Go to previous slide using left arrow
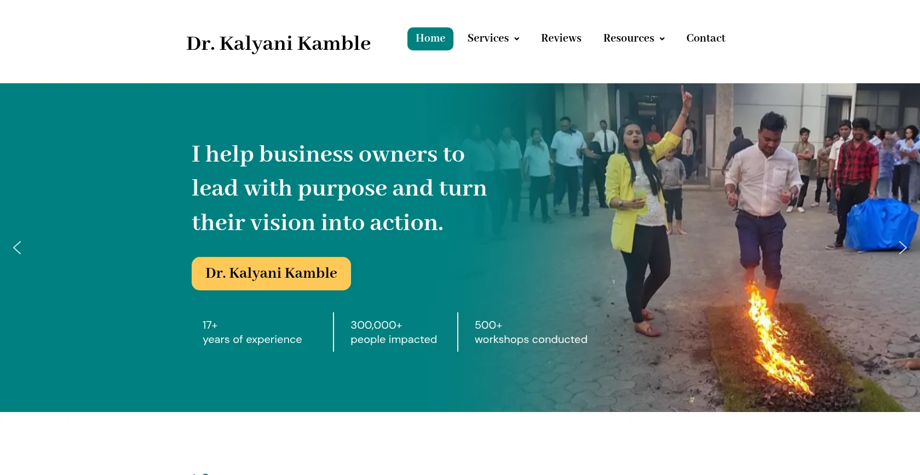Viewport: 920px width, 475px height. [17, 248]
